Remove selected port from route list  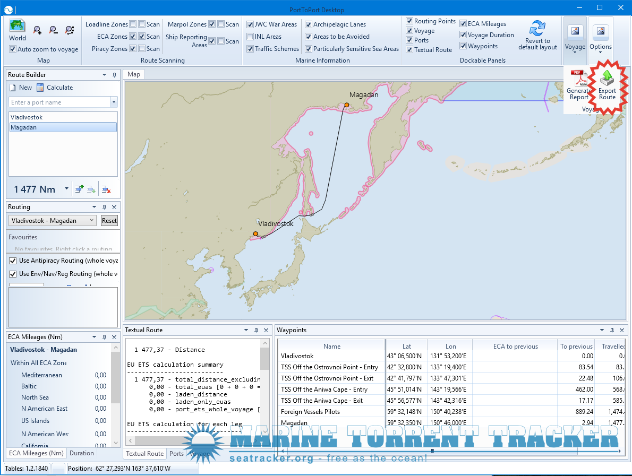pos(106,189)
